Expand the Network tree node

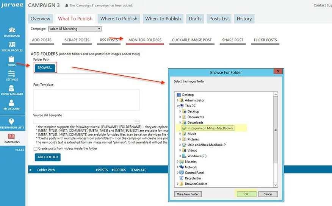click(x=178, y=167)
